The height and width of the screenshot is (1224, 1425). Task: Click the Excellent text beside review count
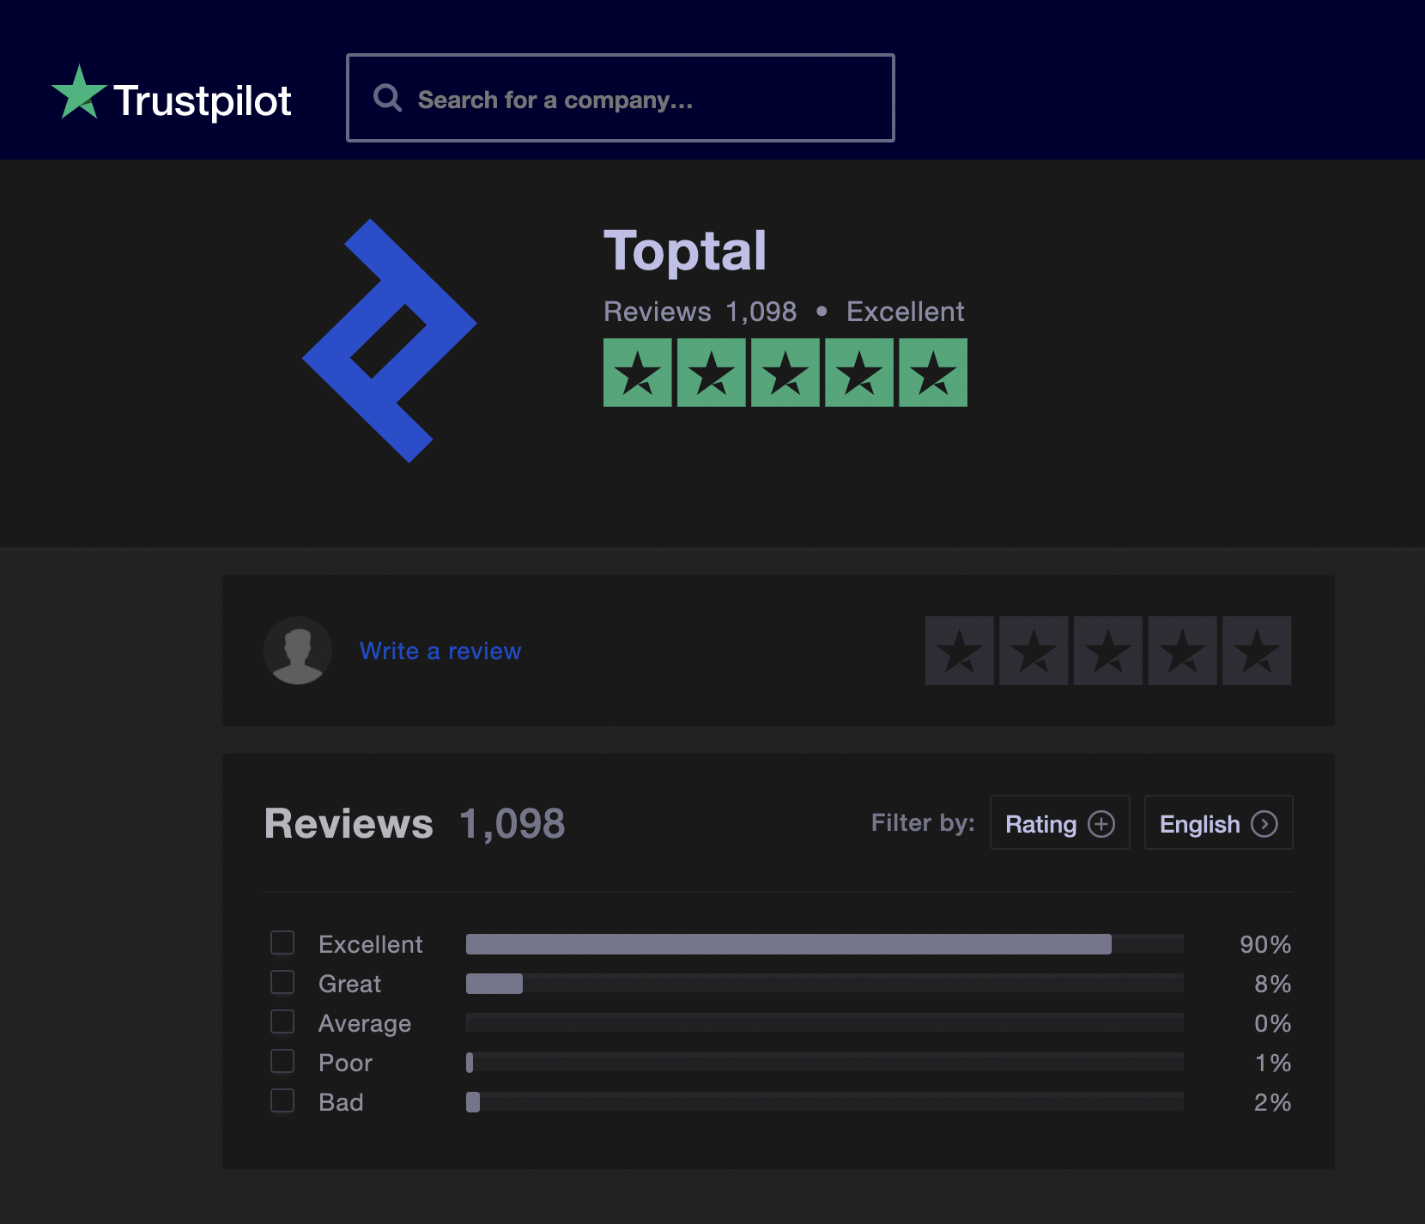[x=906, y=312]
